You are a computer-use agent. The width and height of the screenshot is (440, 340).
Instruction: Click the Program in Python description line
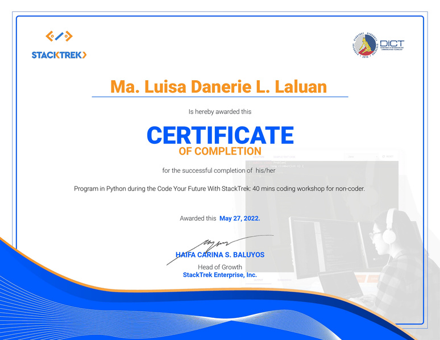(219, 189)
